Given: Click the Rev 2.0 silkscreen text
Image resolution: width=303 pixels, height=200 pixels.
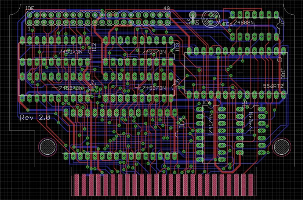Looking at the screenshot, I should click(35, 118).
